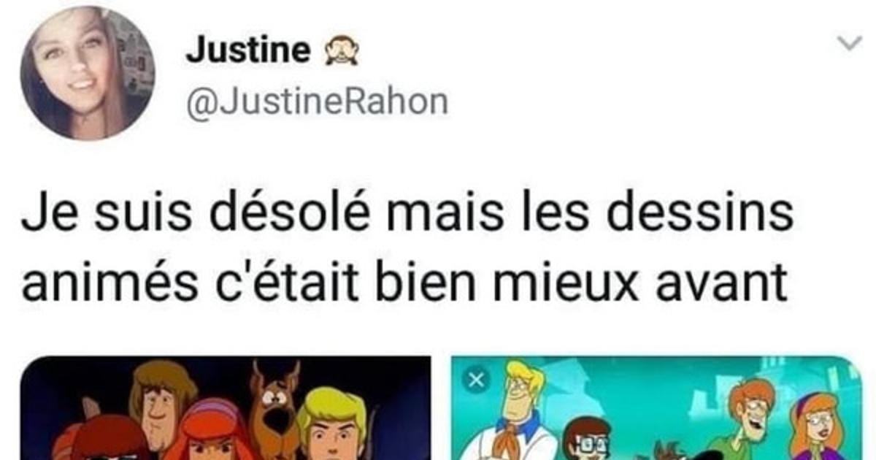Open Justine's profile picture avatar

coord(87,73)
